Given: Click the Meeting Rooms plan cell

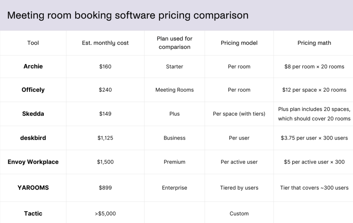Looking at the screenshot, I should click(x=174, y=90).
